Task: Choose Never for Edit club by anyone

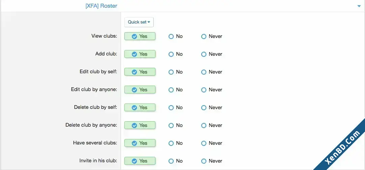Action: (x=212, y=90)
